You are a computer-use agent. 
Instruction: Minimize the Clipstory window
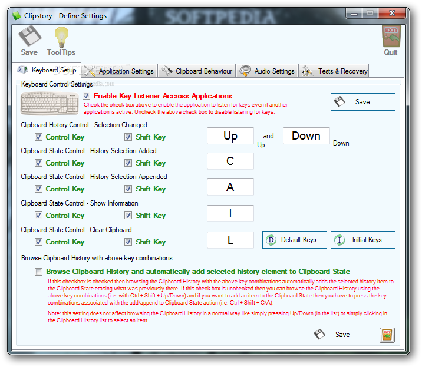coord(354,14)
